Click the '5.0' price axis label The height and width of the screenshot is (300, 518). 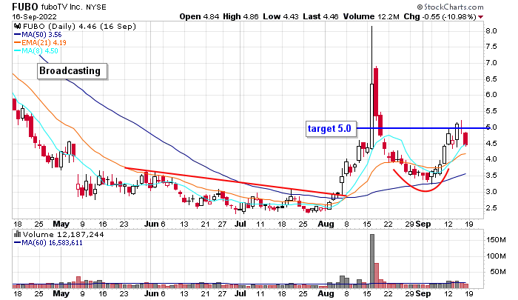tap(491, 127)
